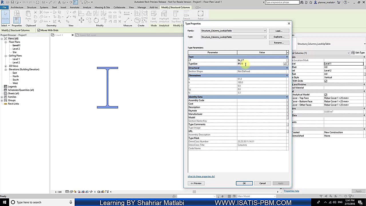This screenshot has width=366, height=206.
Task: Click the Duplicate button
Action: coord(279,37)
